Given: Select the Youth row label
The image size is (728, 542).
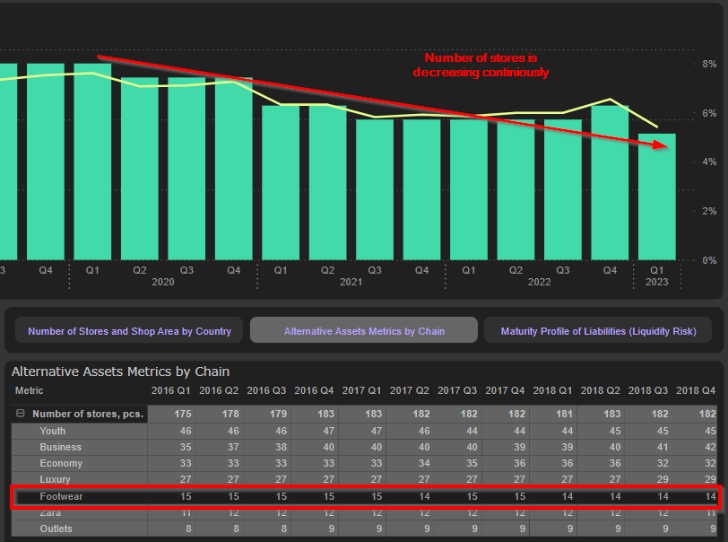Looking at the screenshot, I should (53, 432).
